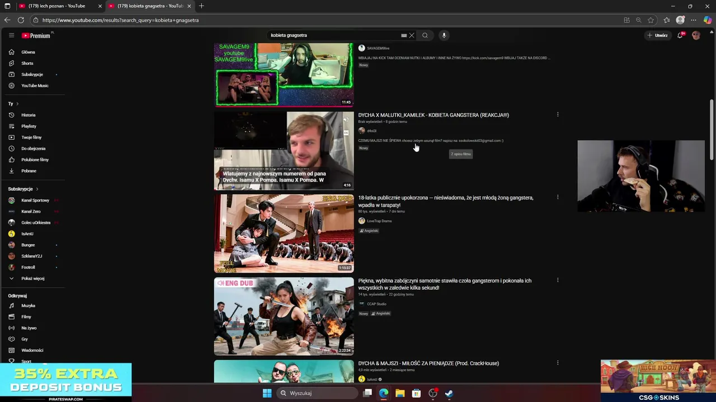
Task: Click the Utwórz create button
Action: [657, 35]
